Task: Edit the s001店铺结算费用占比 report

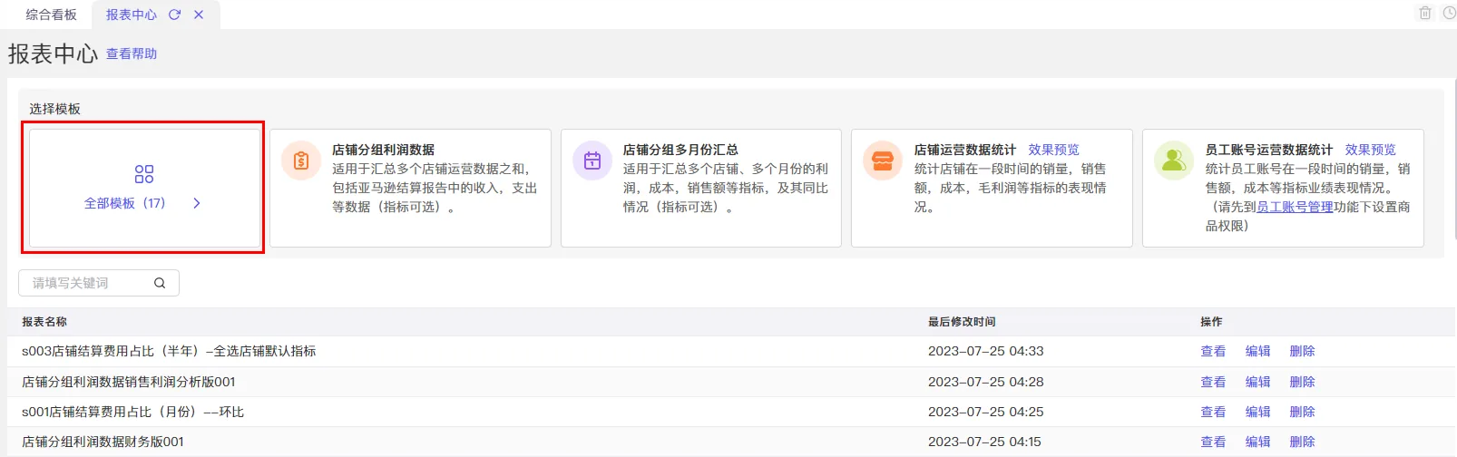Action: pyautogui.click(x=1257, y=412)
